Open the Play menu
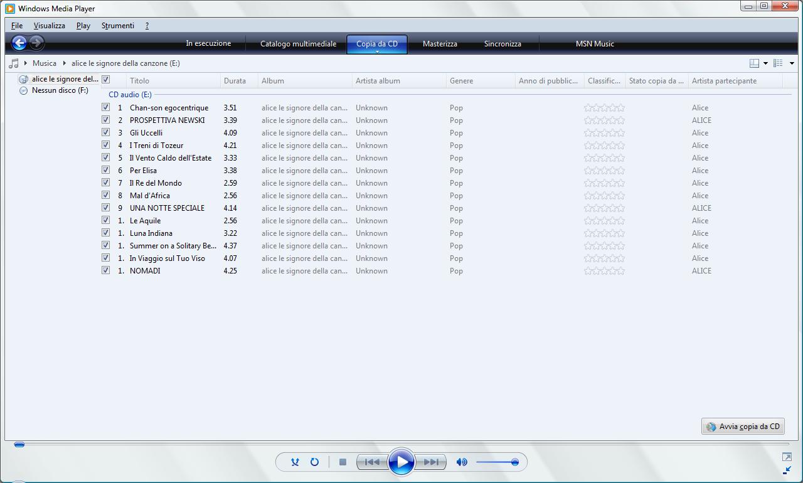 [83, 26]
